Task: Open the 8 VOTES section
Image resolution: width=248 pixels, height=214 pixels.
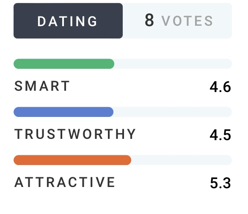Action: (177, 21)
